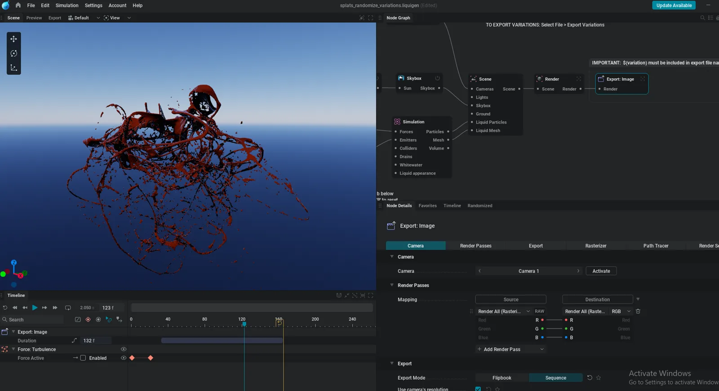Click the keyframe diamond filter icon
The image size is (719, 391).
(x=88, y=320)
